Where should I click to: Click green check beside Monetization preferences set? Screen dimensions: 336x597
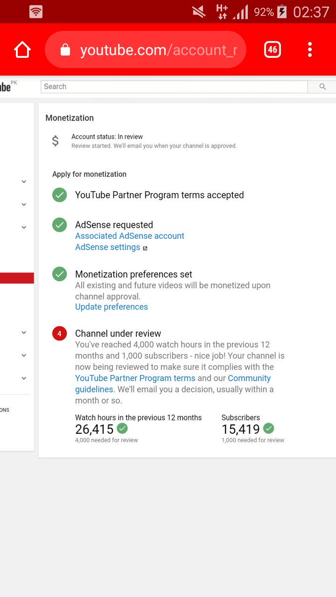click(x=60, y=274)
